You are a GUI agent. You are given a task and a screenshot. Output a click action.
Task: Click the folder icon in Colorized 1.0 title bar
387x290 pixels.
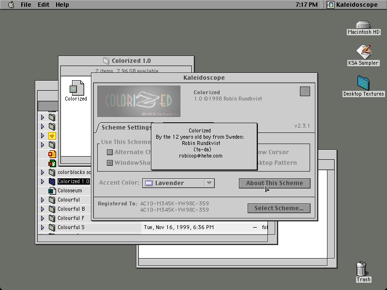point(106,61)
